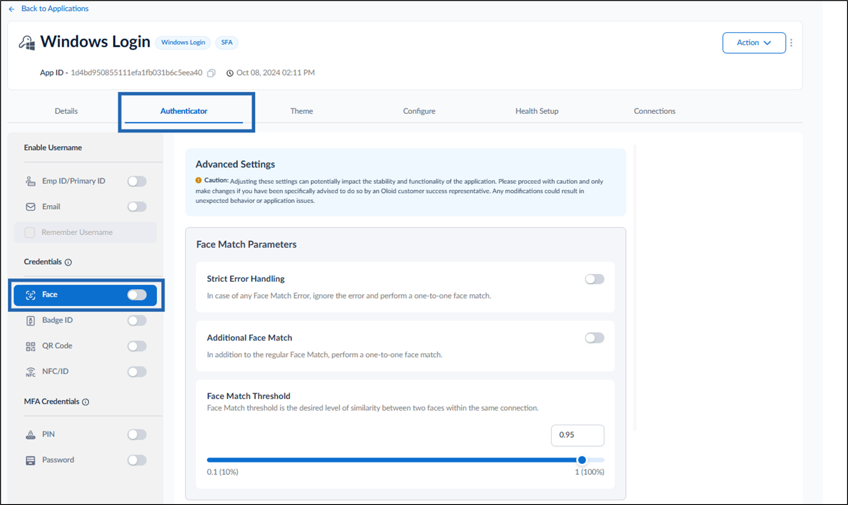Toggle the Email username switch
Viewport: 848px width, 505px height.
click(x=137, y=207)
